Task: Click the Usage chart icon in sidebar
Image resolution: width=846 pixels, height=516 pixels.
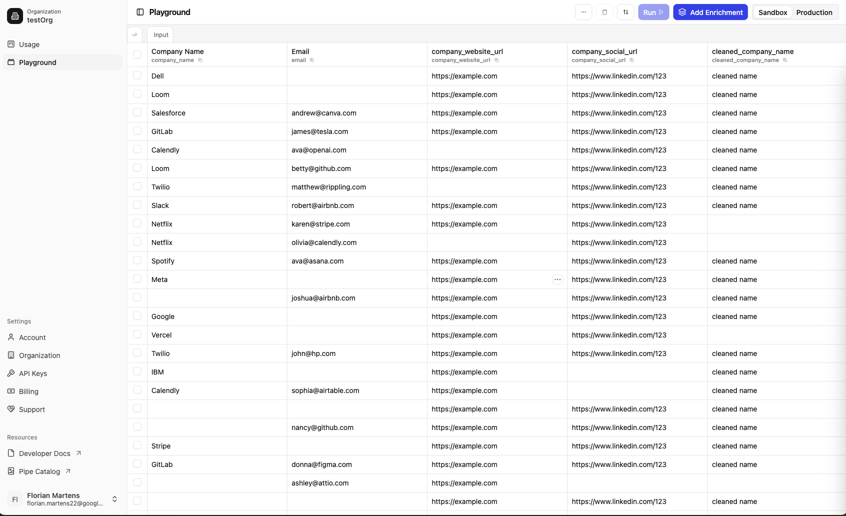Action: 11,44
